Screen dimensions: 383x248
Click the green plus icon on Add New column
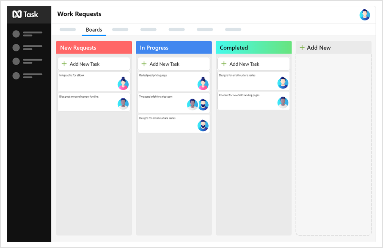302,47
